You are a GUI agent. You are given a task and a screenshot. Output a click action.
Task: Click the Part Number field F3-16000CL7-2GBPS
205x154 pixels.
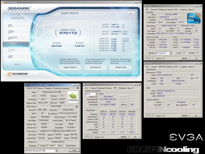click(x=108, y=104)
